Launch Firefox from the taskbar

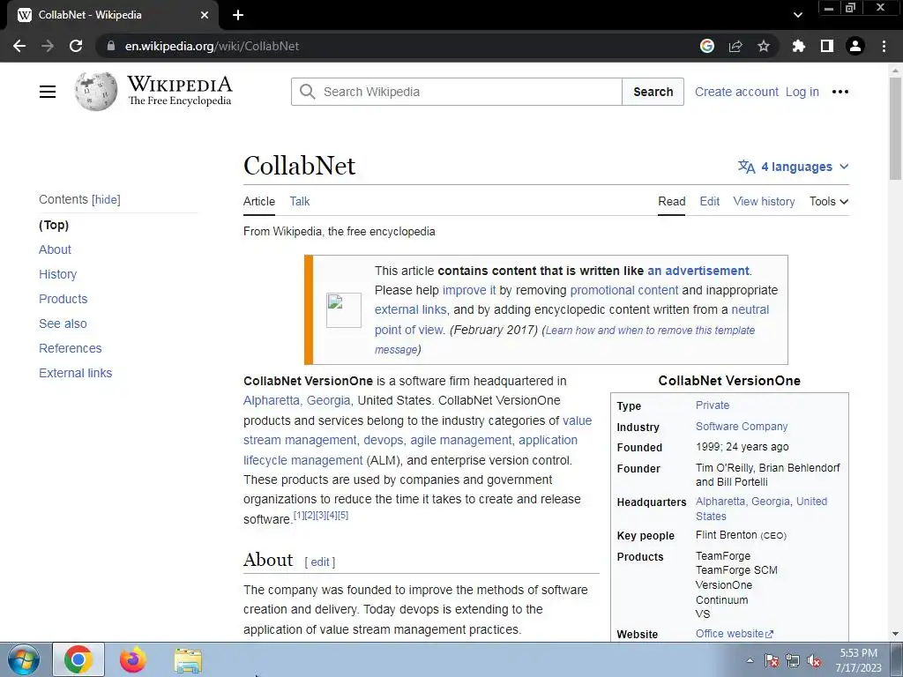(133, 659)
